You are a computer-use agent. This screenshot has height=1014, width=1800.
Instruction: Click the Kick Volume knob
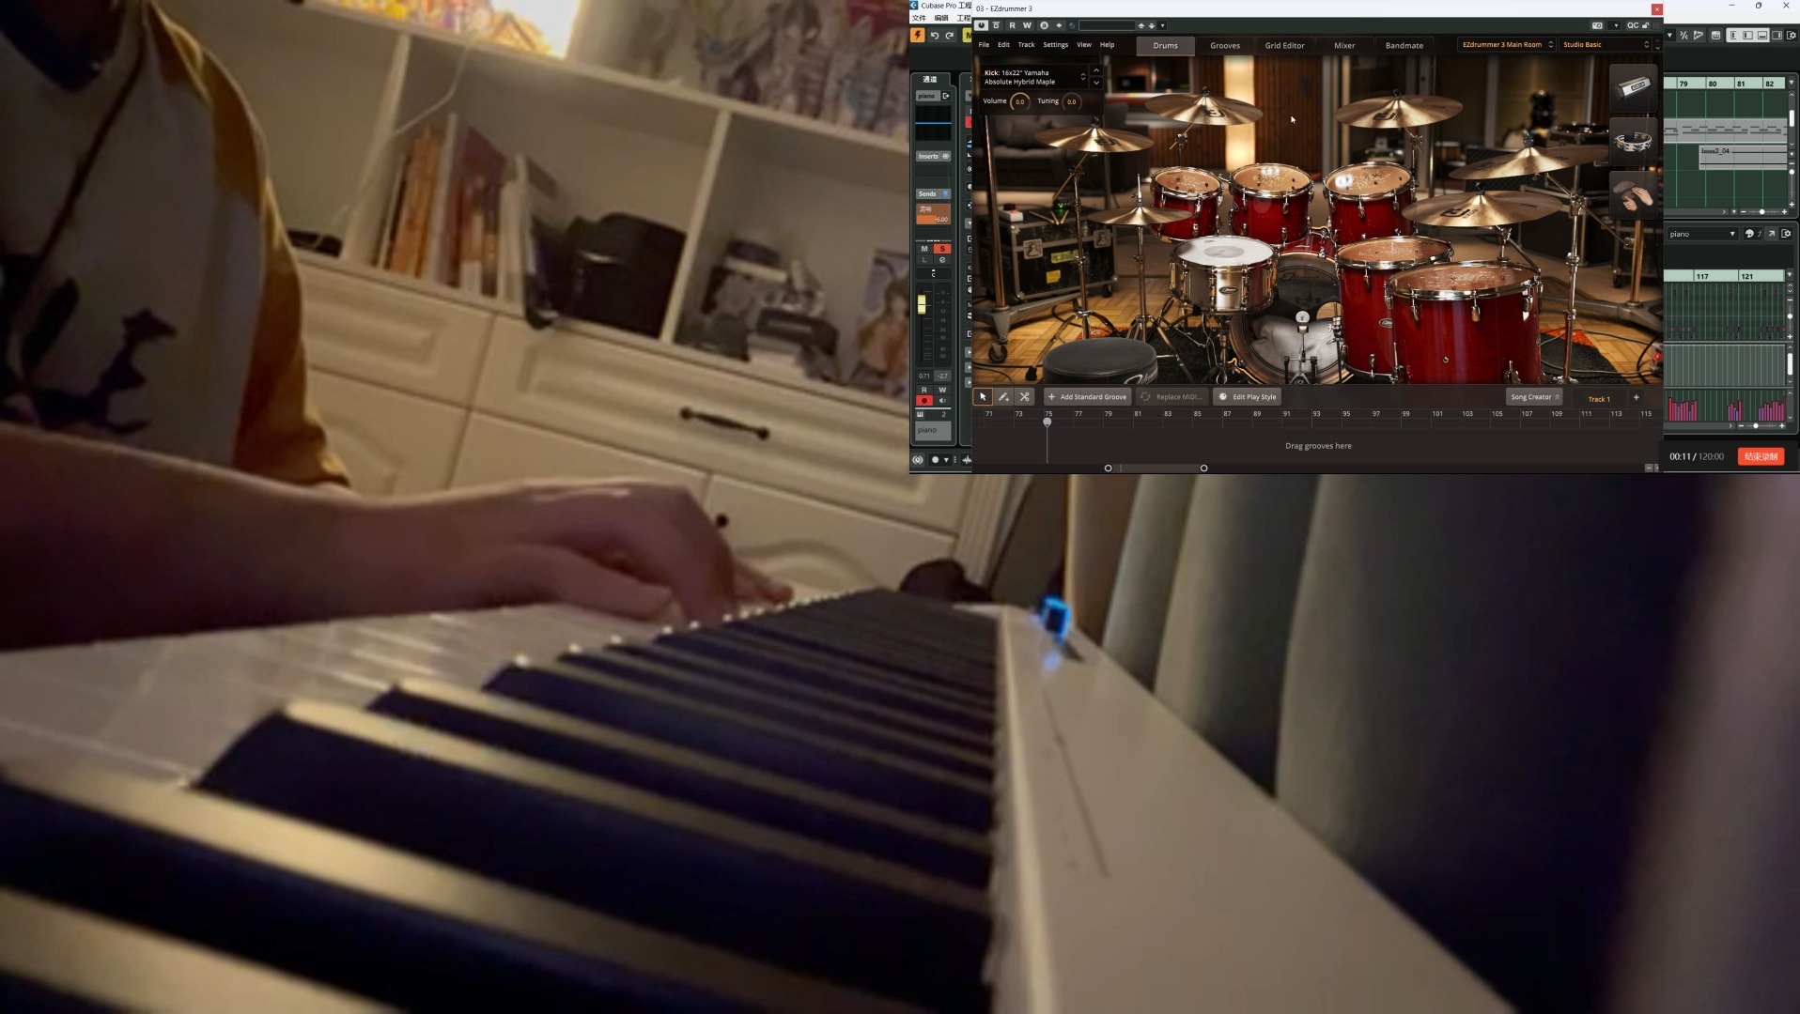coord(1019,101)
